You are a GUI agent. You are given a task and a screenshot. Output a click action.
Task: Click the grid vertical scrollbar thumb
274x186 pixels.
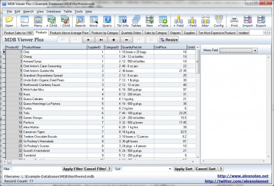197,61
